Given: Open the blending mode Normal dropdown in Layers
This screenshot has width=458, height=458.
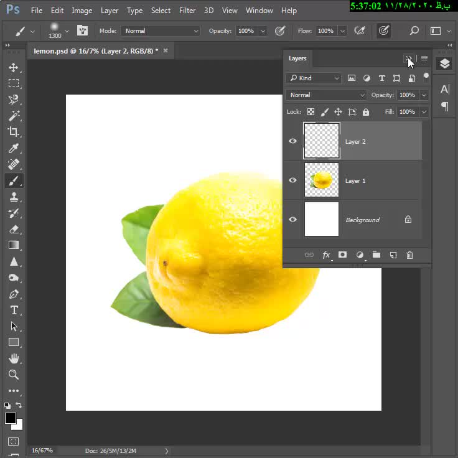Looking at the screenshot, I should [327, 95].
